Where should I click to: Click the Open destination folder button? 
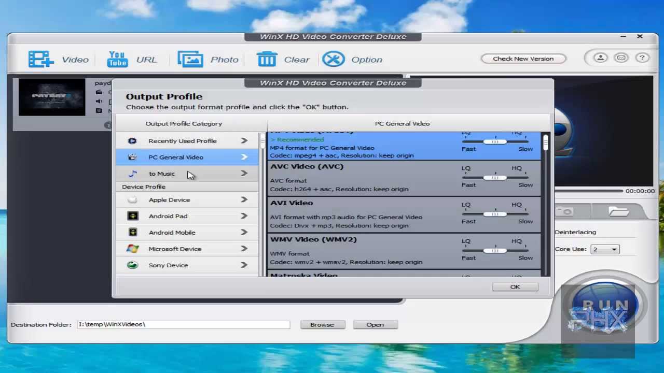pos(375,325)
